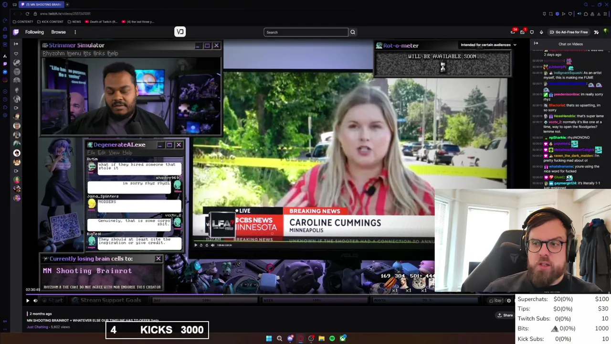Open the browser extensions cube icon
Screen dimensions: 611x344
point(585,13)
